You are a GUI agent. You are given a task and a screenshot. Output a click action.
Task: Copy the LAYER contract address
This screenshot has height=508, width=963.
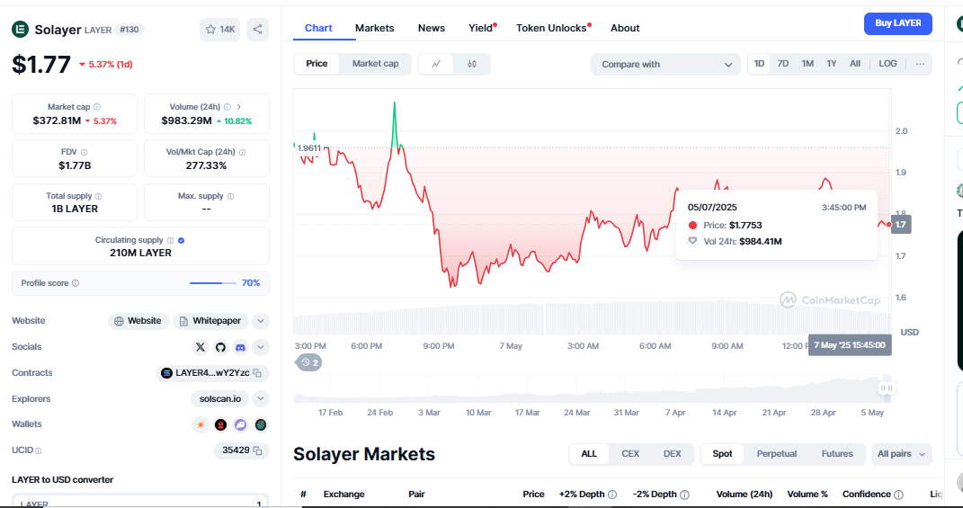pos(257,373)
